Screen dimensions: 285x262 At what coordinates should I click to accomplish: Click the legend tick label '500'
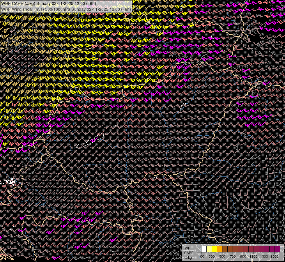(222, 256)
